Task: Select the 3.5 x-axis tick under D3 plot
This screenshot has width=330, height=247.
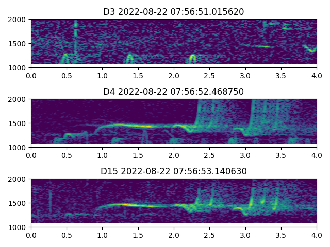Action: tap(281, 75)
